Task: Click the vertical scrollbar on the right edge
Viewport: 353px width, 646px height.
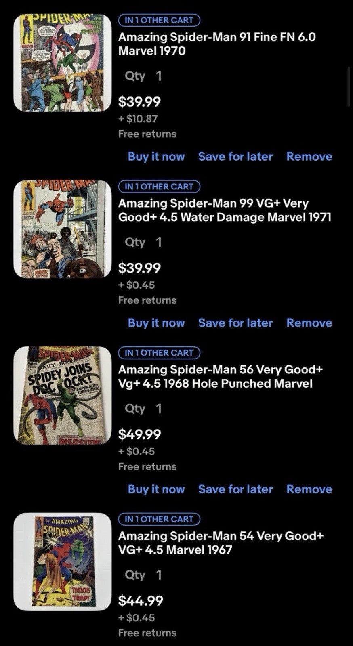Action: (349, 87)
